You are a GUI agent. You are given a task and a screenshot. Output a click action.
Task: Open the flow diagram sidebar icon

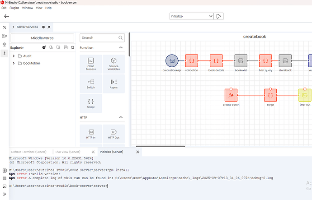(5, 36)
